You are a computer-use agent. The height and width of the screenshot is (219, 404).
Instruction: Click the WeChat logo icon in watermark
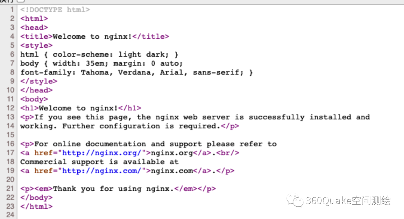pyautogui.click(x=295, y=201)
